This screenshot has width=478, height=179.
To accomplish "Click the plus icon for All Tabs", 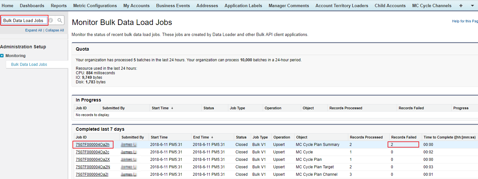I will tap(461, 6).
